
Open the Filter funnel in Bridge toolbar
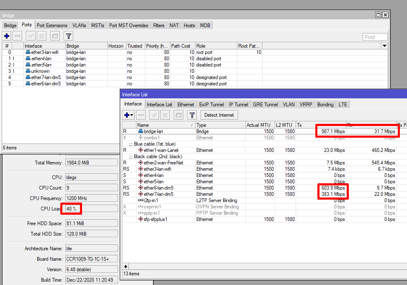(69, 36)
